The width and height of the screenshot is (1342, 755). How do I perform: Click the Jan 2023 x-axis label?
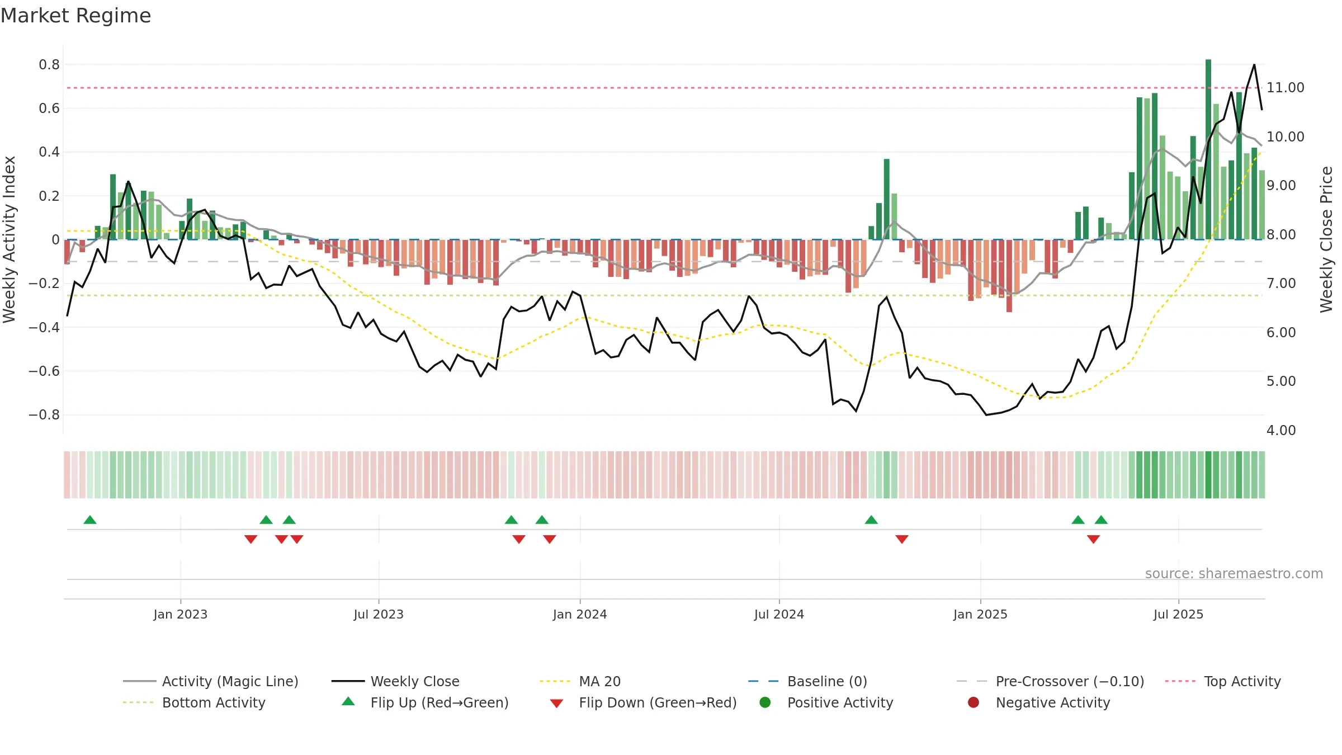click(181, 615)
